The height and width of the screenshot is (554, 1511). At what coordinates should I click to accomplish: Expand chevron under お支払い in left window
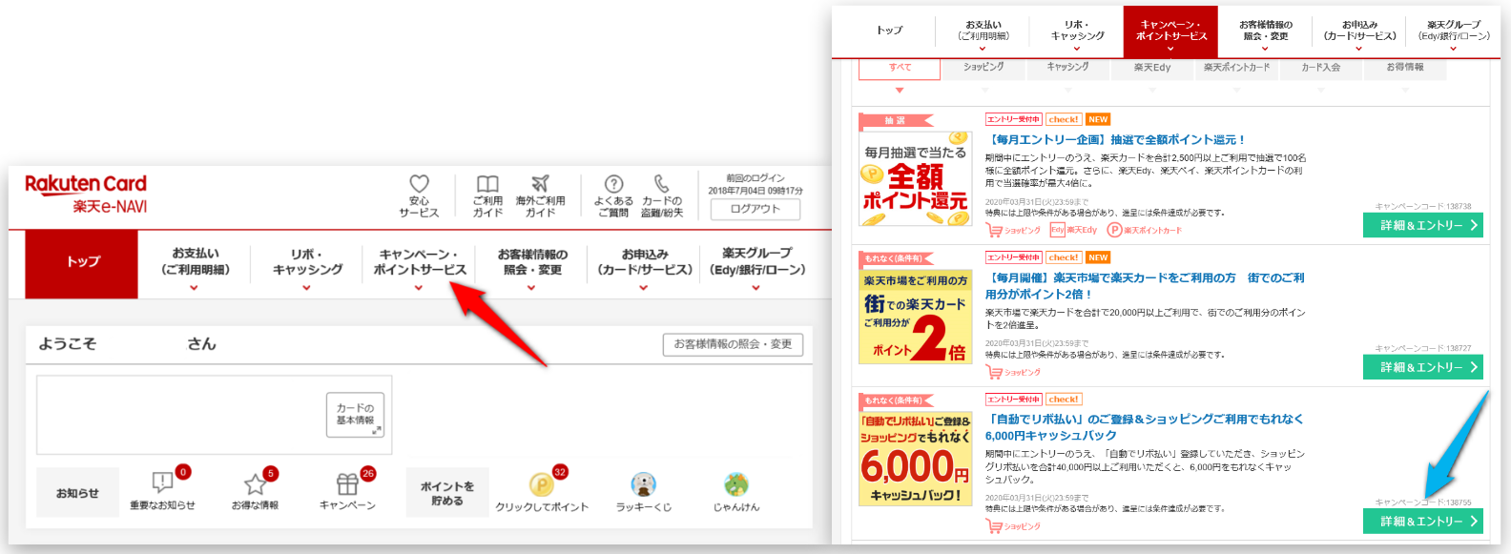pyautogui.click(x=194, y=287)
